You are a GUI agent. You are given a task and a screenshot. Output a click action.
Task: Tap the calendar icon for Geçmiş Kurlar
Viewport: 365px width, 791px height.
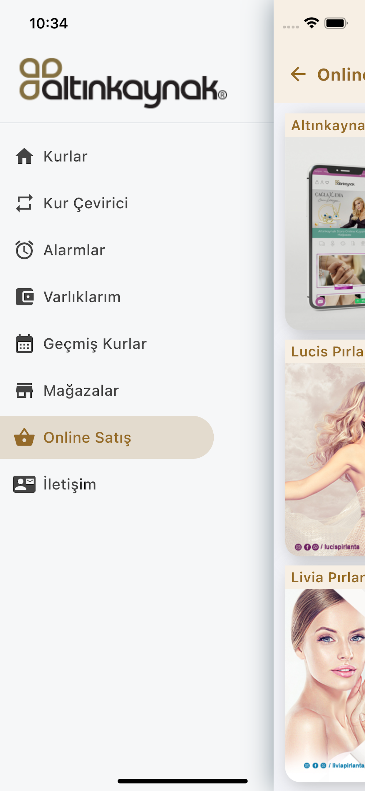[24, 344]
